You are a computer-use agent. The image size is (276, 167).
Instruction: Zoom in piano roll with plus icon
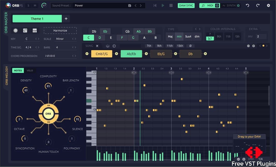(244, 159)
